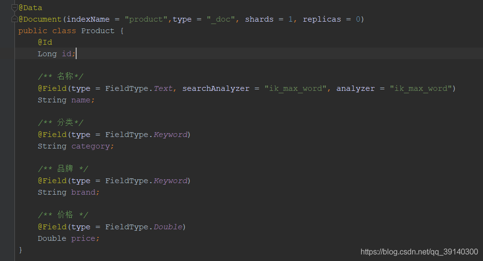The height and width of the screenshot is (261, 483).
Task: Click the class name Product
Action: point(98,31)
